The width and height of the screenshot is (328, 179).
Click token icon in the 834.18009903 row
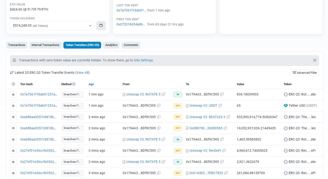[x=286, y=94]
